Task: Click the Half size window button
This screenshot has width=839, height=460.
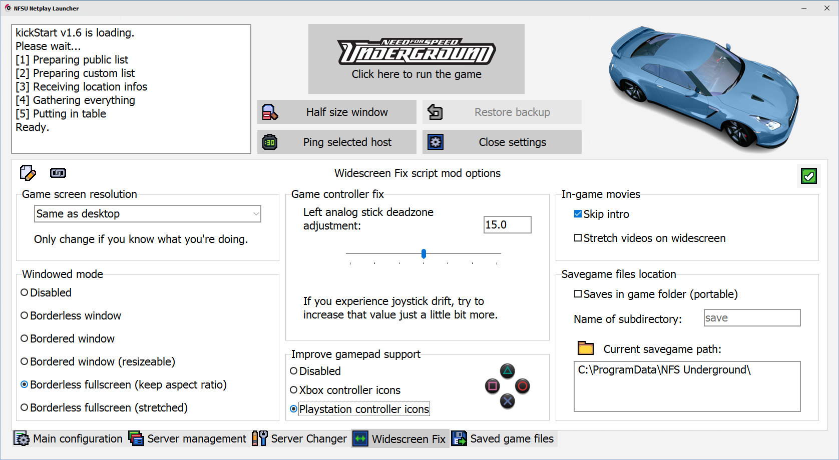Action: 337,112
